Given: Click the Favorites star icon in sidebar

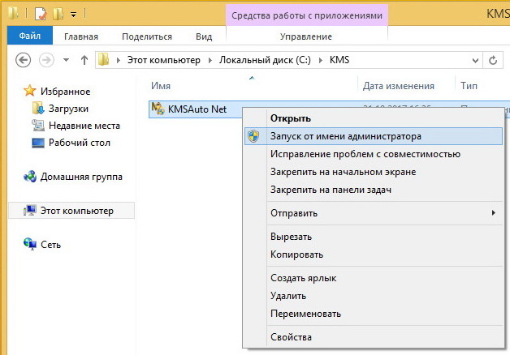Looking at the screenshot, I should tap(31, 91).
